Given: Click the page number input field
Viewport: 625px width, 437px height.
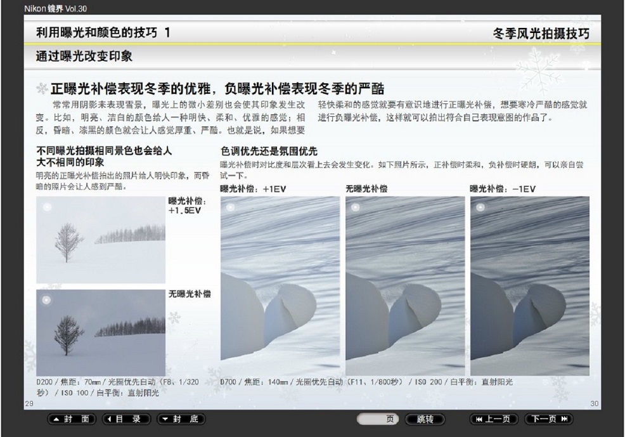Looking at the screenshot, I should 378,419.
